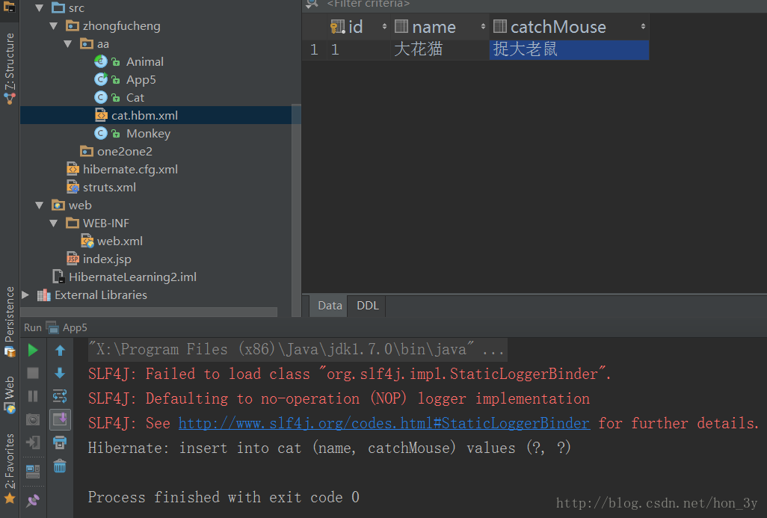
Task: Expand External Libraries node
Action: [x=25, y=295]
